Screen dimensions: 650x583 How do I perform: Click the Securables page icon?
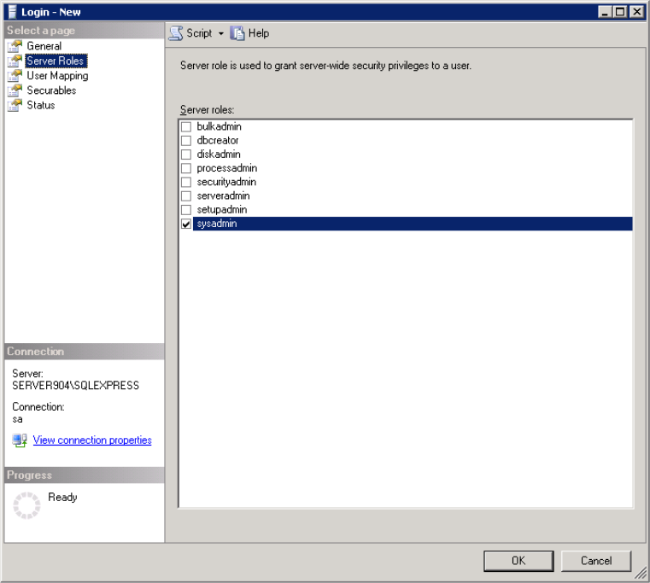pyautogui.click(x=15, y=90)
